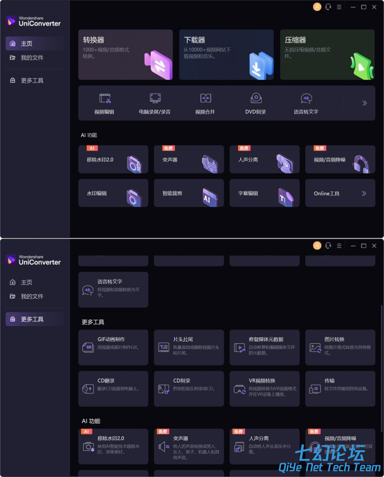Open the 下载器 downloader card
Viewport: 384px width, 477px height.
pos(226,55)
